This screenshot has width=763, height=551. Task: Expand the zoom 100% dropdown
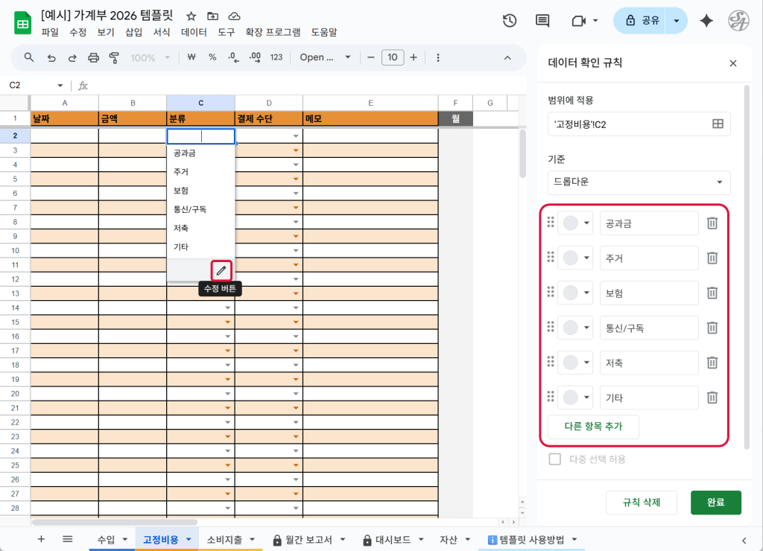pyautogui.click(x=150, y=57)
